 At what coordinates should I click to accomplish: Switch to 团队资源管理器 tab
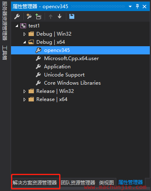point(78,183)
